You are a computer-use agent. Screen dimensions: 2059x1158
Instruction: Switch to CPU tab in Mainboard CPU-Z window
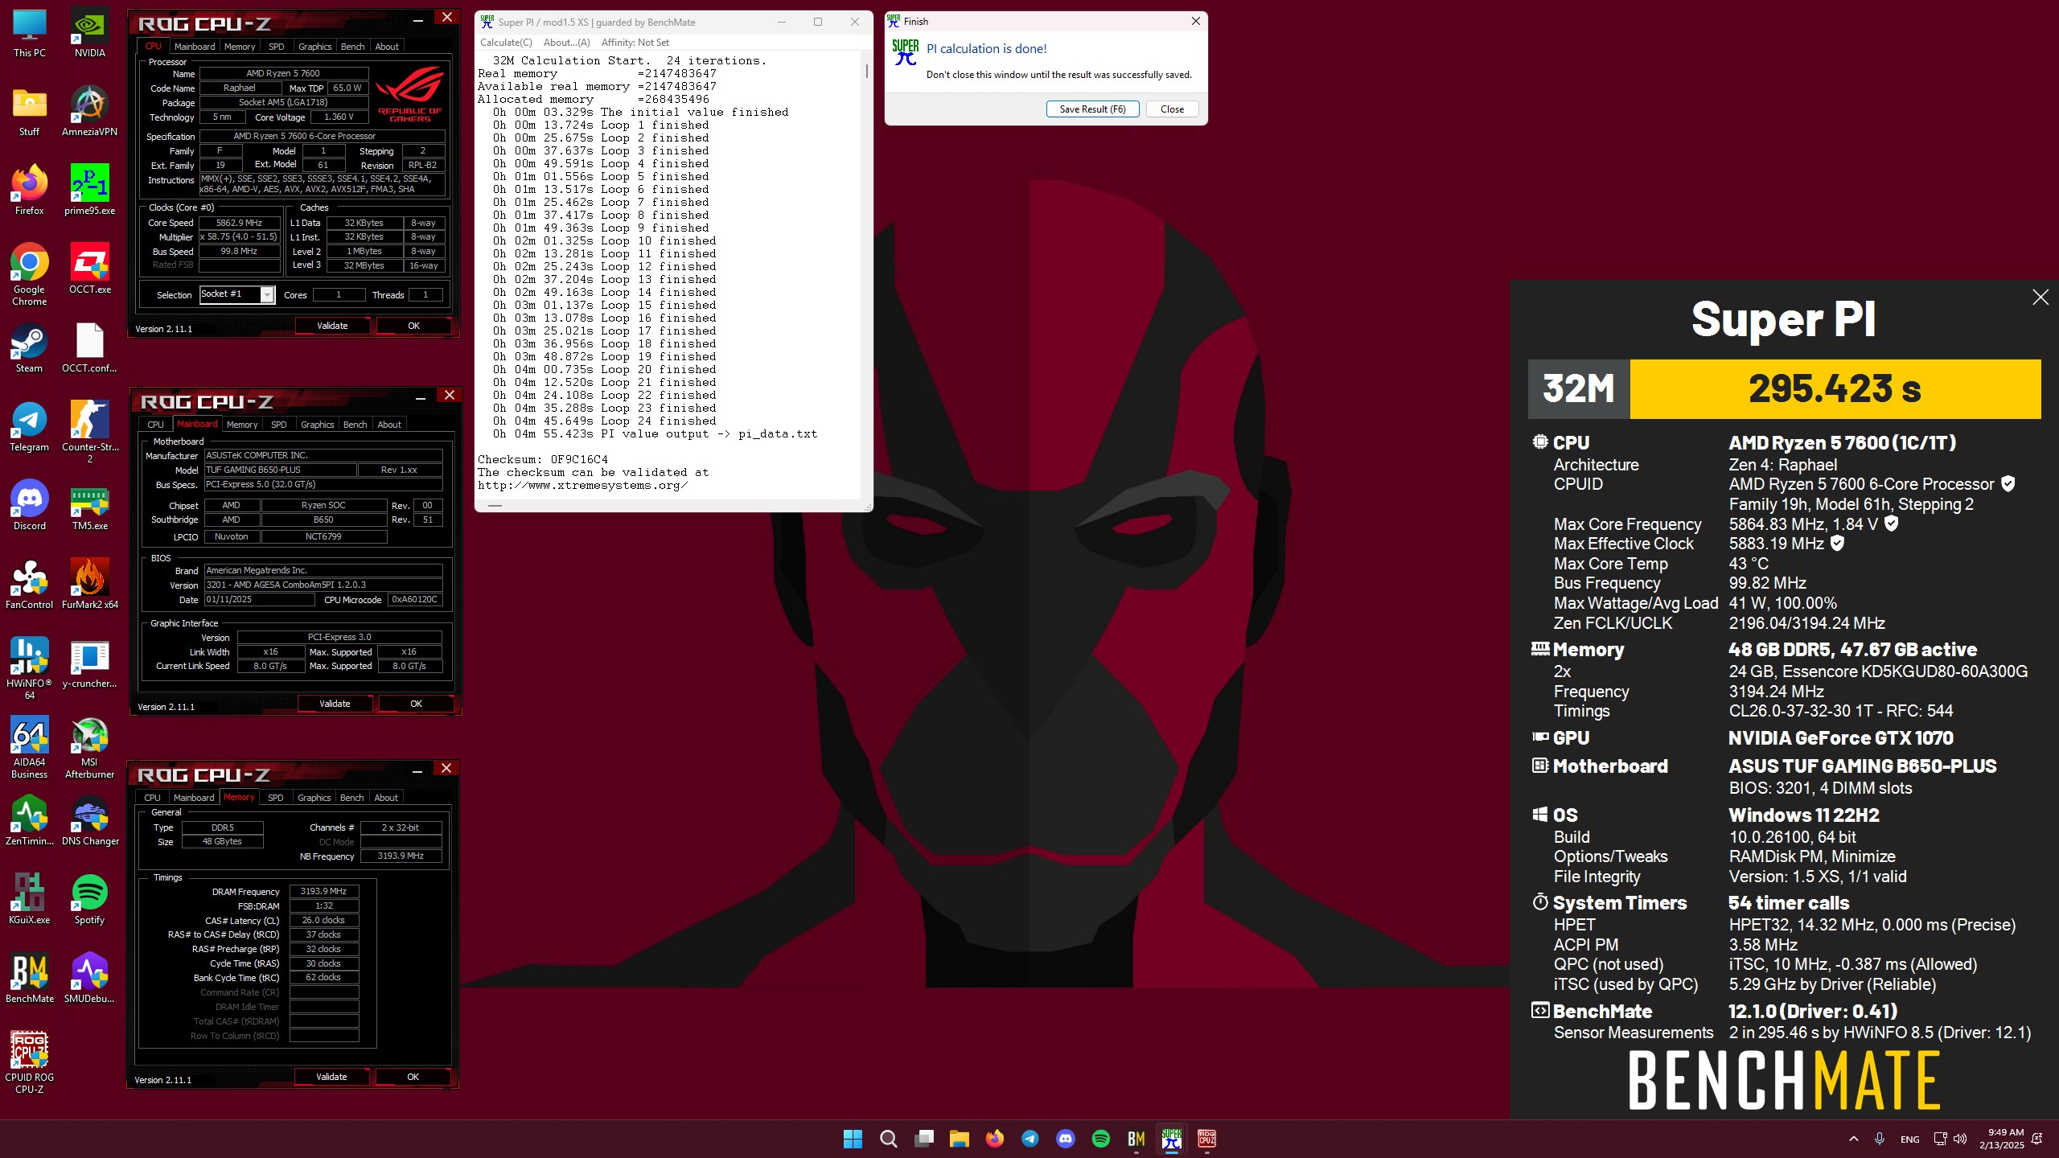(155, 425)
